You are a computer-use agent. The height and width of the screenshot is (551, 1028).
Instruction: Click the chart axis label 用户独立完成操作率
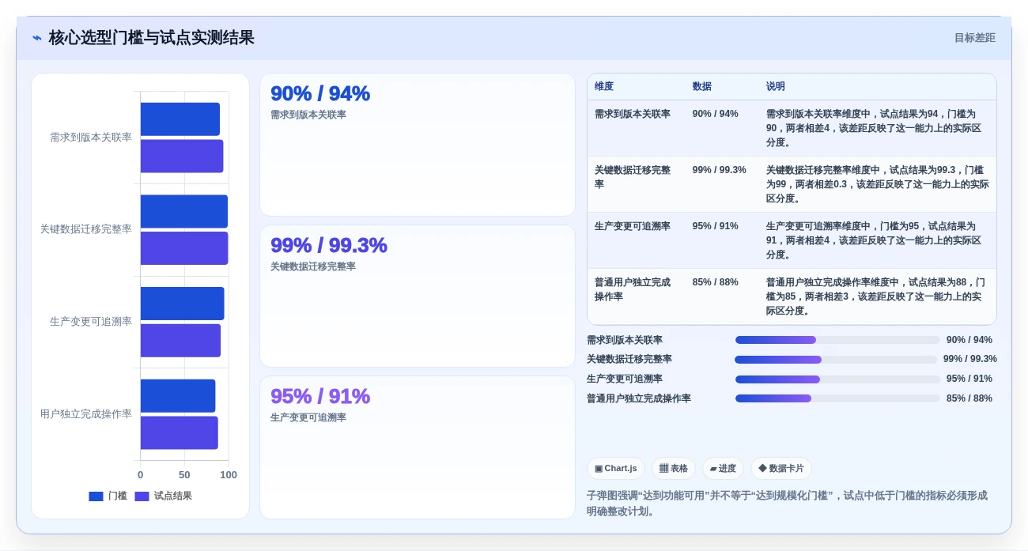(86, 413)
